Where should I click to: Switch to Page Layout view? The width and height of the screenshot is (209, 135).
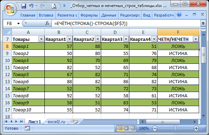pyautogui.click(x=127, y=128)
